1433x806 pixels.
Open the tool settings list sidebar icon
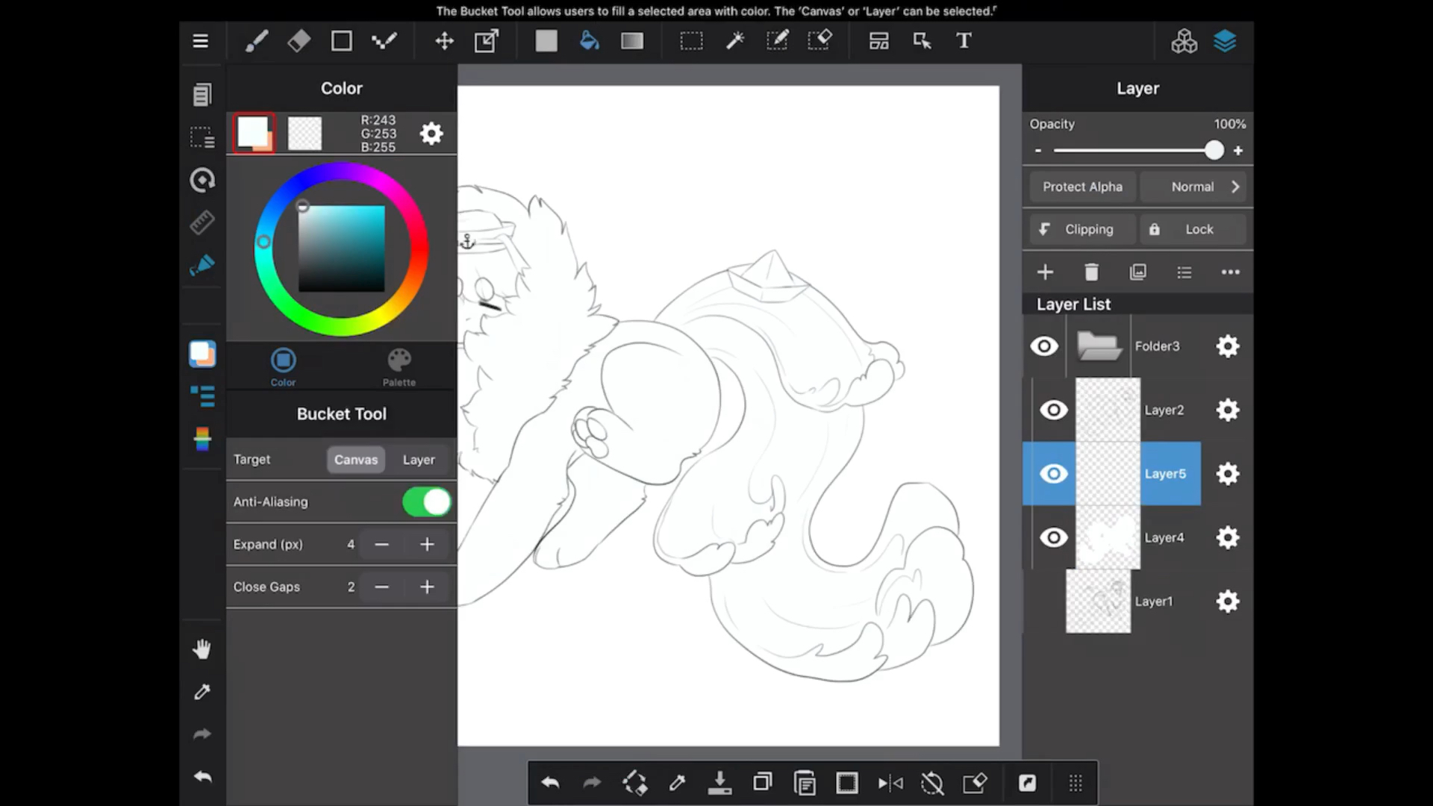[202, 396]
